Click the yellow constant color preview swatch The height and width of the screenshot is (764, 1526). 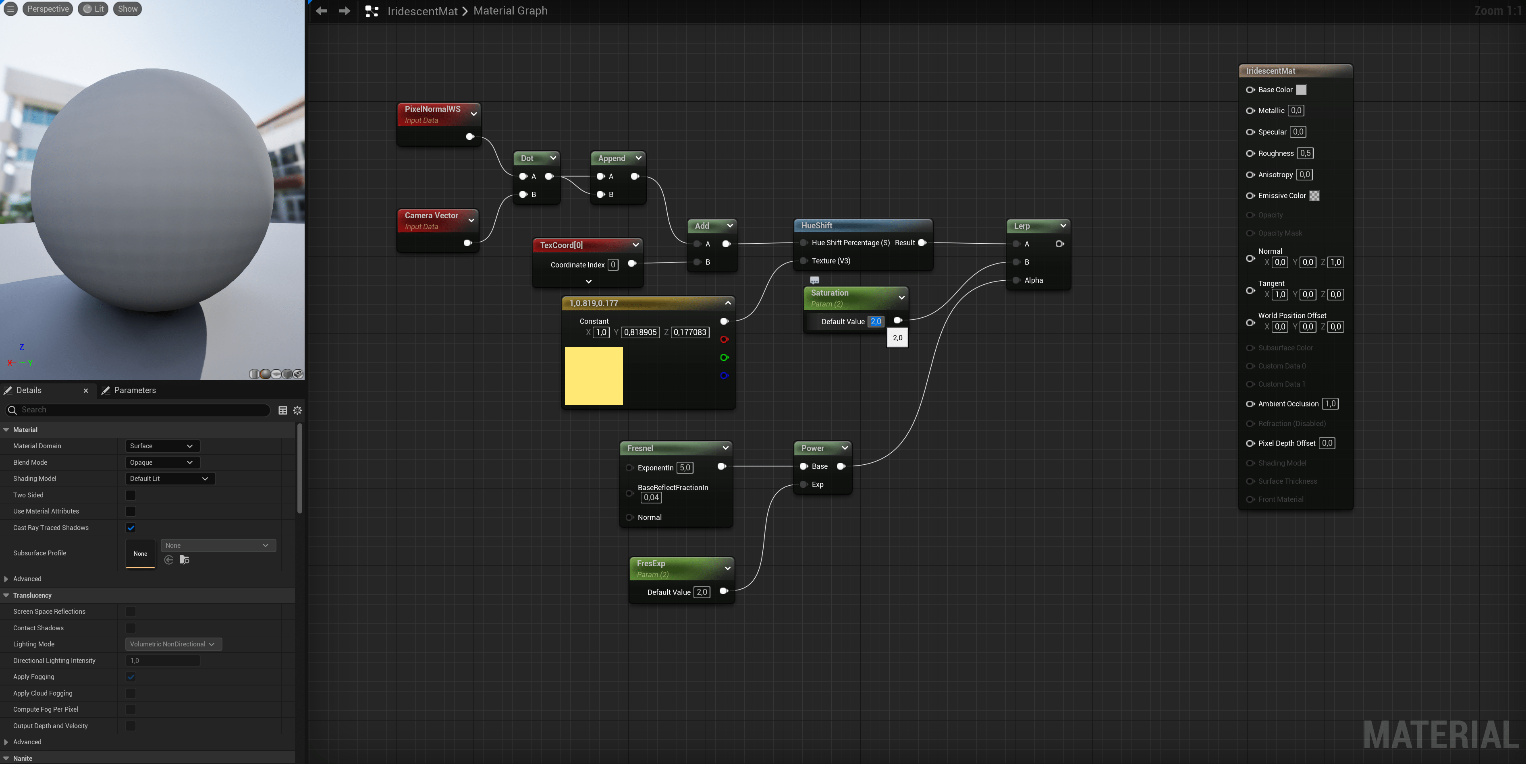(594, 376)
